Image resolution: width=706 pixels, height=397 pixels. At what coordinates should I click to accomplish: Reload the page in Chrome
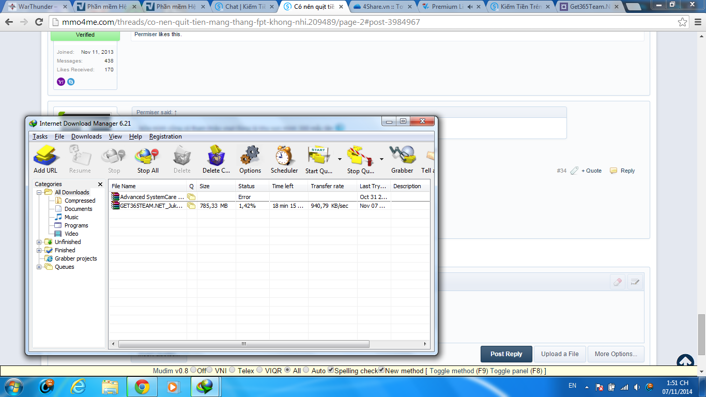[x=39, y=22]
